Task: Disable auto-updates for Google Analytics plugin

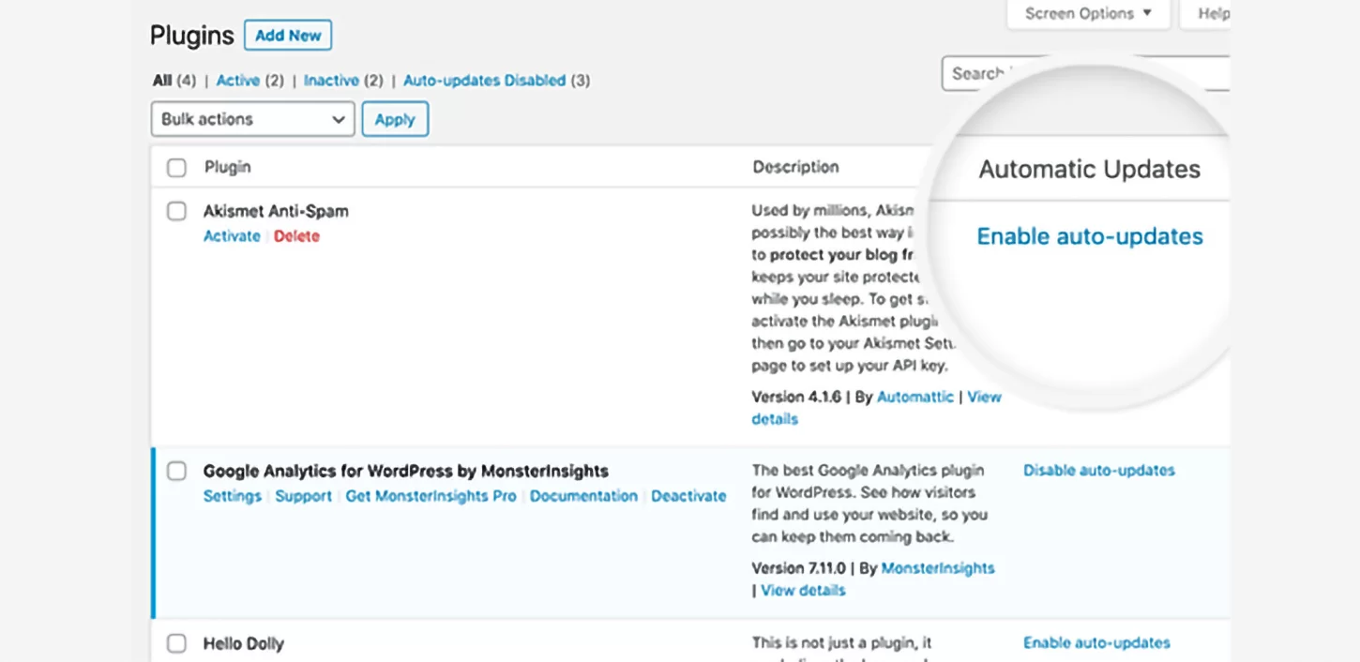Action: pos(1098,471)
